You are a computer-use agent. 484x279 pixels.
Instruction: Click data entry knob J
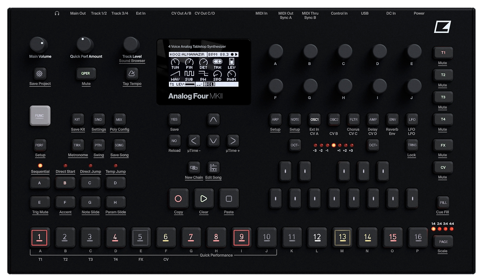click(414, 86)
